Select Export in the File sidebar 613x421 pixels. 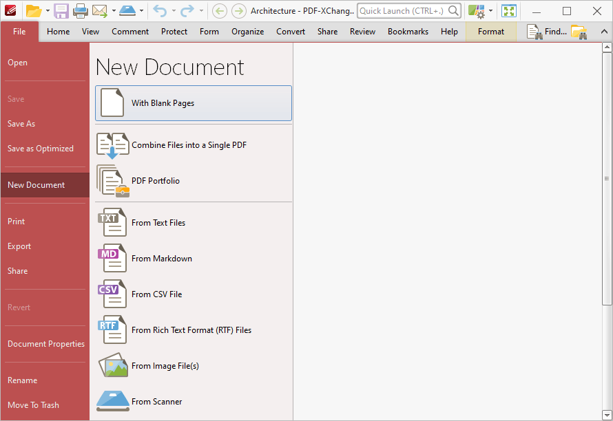coord(45,246)
